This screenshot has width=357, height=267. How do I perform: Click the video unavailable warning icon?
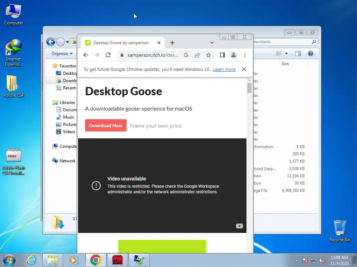[x=96, y=186]
